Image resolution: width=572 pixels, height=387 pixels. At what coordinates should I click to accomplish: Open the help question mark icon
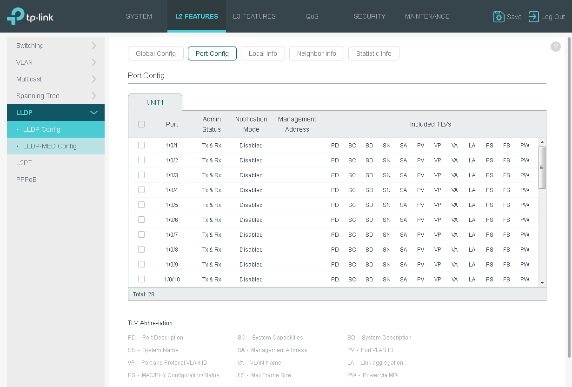click(556, 47)
